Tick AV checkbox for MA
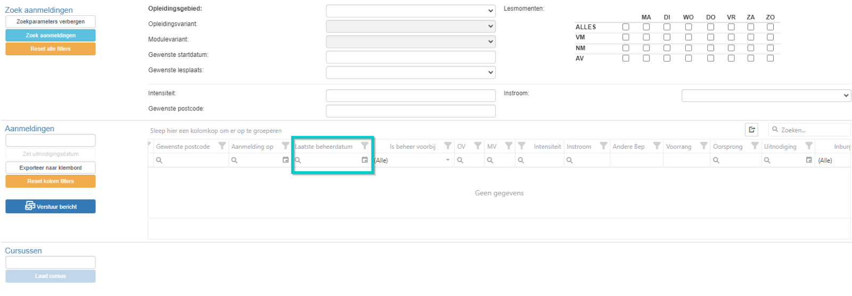Screen dimensions: 852x296 (x=646, y=58)
